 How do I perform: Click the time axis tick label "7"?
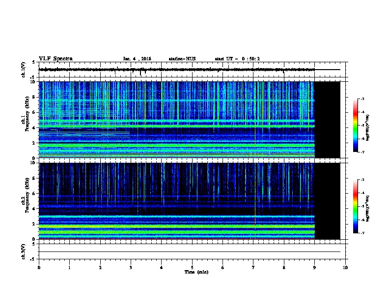pyautogui.click(x=253, y=268)
